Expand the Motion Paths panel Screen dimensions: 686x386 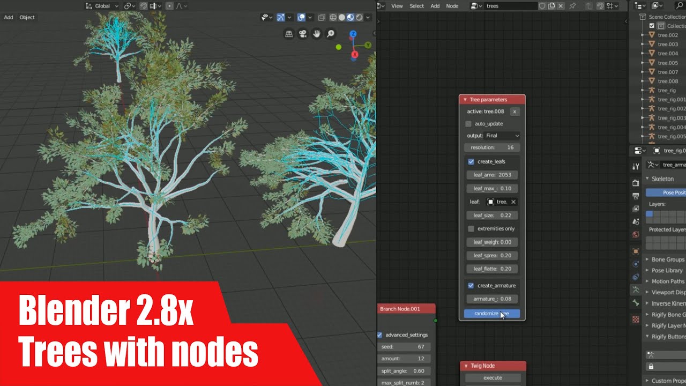pos(647,281)
